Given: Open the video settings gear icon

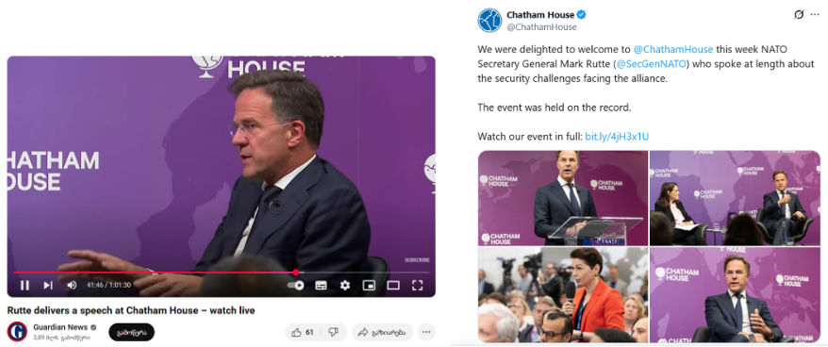Looking at the screenshot, I should pyautogui.click(x=345, y=285).
